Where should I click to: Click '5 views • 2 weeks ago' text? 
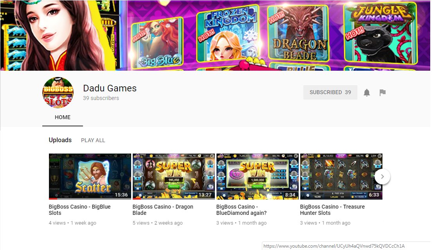point(157,223)
